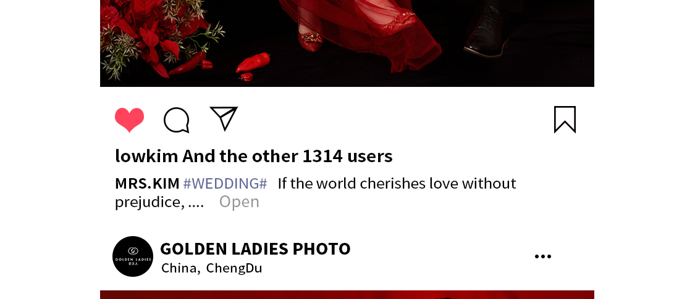Expand the caption by clicking Open
The width and height of the screenshot is (695, 299).
239,202
